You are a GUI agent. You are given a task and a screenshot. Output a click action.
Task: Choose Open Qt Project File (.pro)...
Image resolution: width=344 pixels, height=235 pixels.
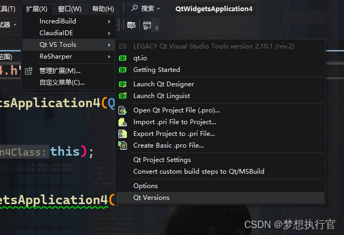[x=220, y=110]
